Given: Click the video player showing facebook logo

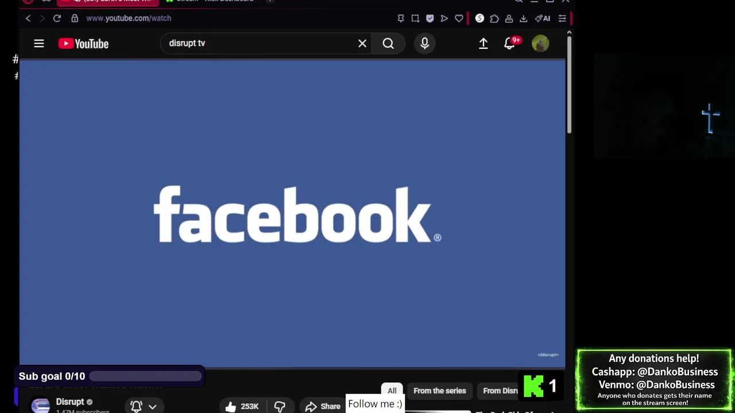Looking at the screenshot, I should click(292, 213).
